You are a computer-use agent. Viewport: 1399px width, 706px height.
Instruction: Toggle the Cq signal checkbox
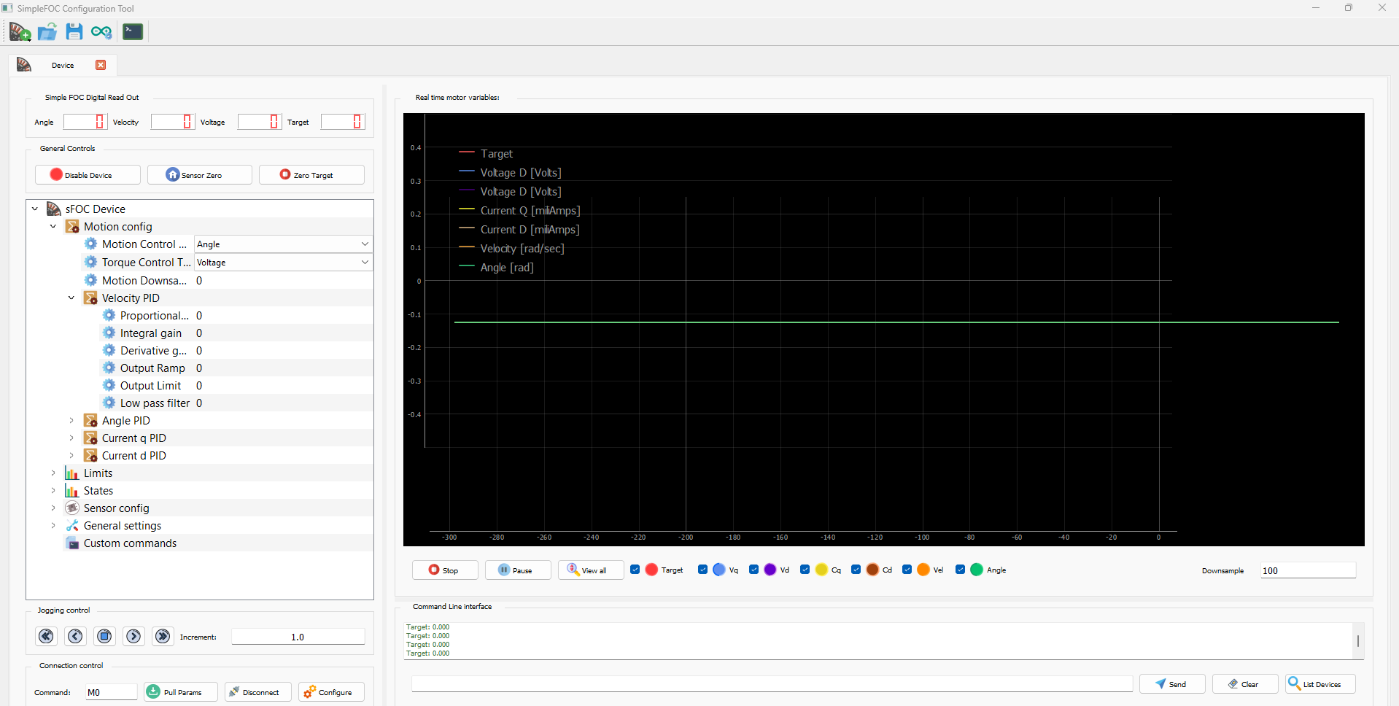pyautogui.click(x=805, y=570)
